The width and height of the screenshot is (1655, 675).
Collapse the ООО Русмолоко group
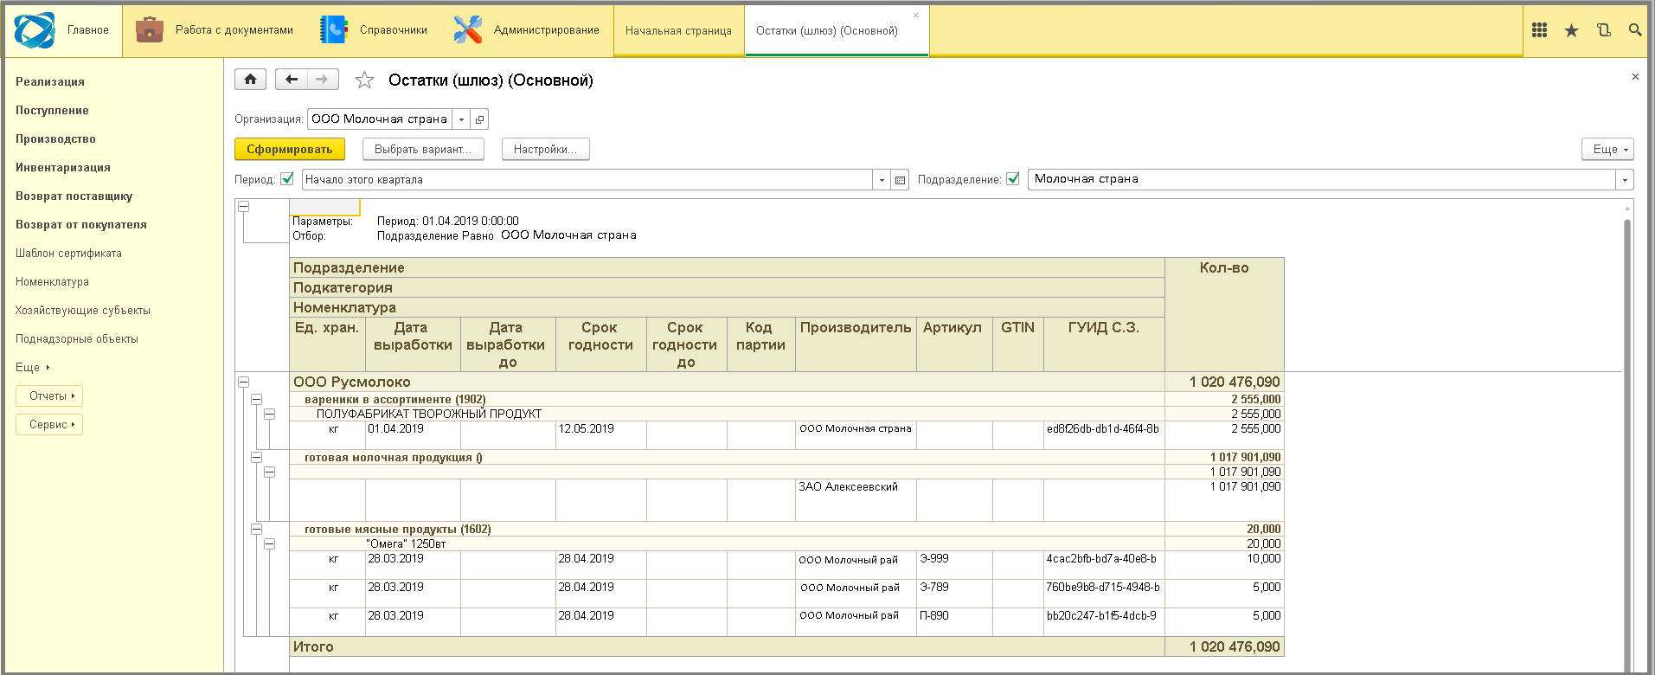[x=243, y=382]
